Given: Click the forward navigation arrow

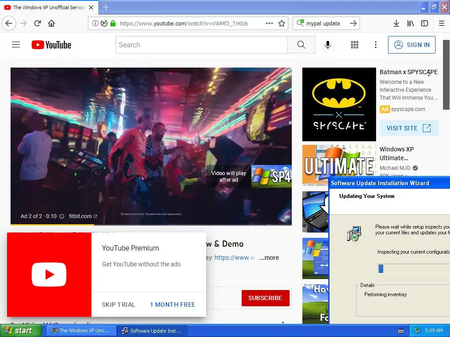Looking at the screenshot, I should point(23,23).
